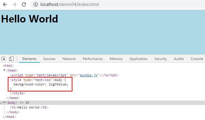Select the h1 Hello World node
The image size is (205, 120).
coord(29,107)
